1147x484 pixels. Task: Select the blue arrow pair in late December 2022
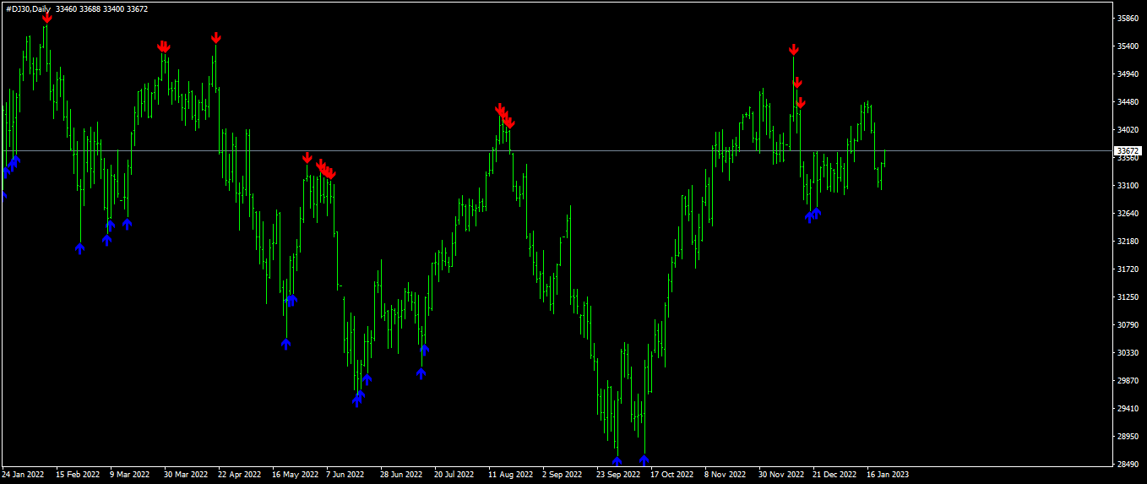(813, 215)
